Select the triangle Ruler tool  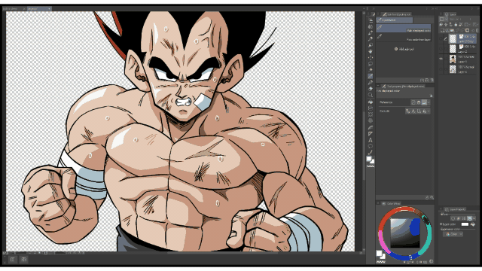coord(371,134)
